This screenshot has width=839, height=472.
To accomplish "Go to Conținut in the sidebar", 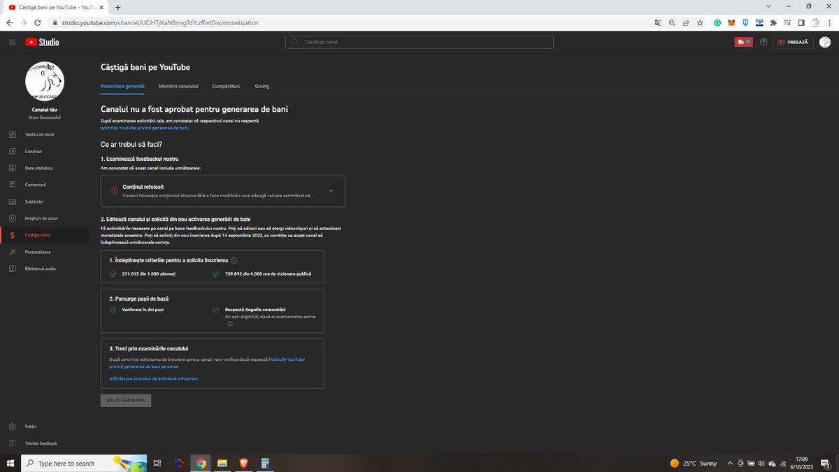I will [x=44, y=151].
